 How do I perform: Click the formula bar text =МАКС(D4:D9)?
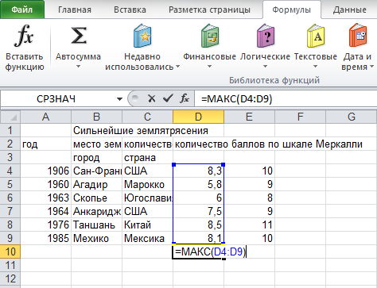coord(237,99)
